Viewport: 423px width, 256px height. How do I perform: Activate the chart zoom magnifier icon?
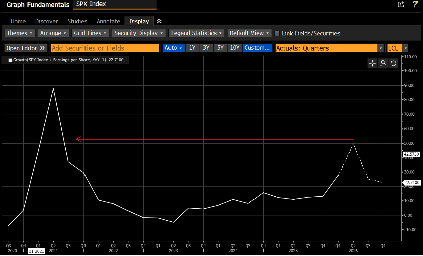tap(383, 63)
